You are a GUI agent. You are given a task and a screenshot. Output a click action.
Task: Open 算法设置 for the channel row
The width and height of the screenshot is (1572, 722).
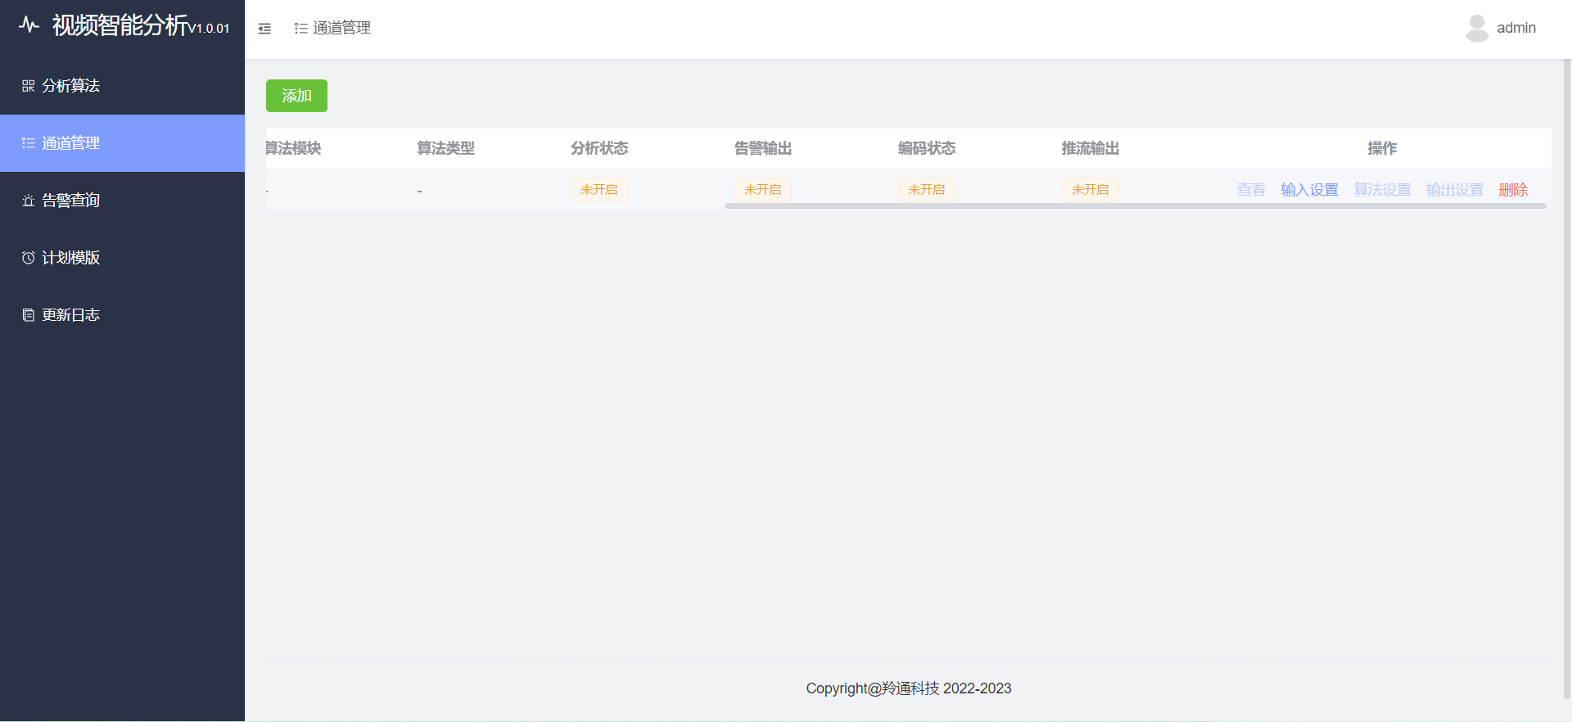tap(1382, 190)
